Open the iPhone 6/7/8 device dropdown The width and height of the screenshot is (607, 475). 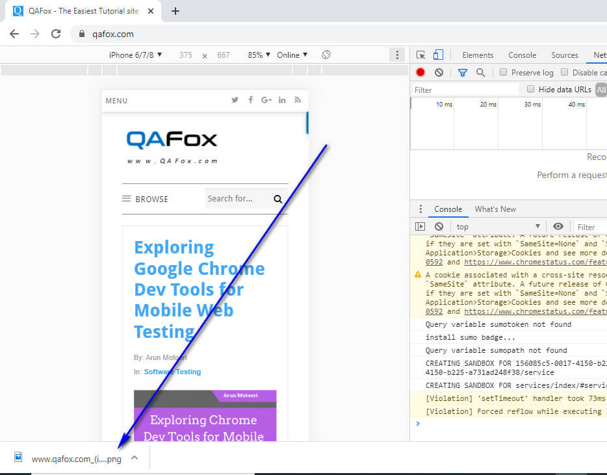pyautogui.click(x=135, y=55)
